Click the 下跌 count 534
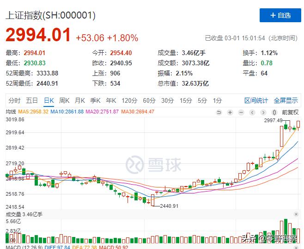The width and height of the screenshot is (304, 249). pos(115,83)
